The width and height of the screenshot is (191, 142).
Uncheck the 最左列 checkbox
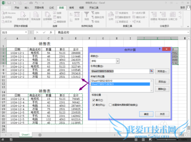pyautogui.click(x=94, y=105)
